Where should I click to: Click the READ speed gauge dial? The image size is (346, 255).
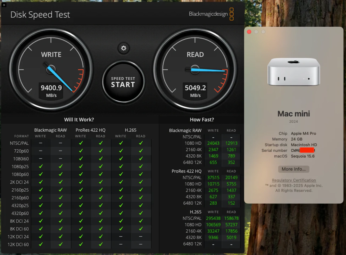coord(195,70)
